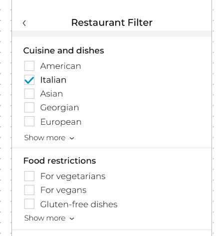Enable the For vegans checkbox
This screenshot has width=218, height=236.
pyautogui.click(x=29, y=190)
